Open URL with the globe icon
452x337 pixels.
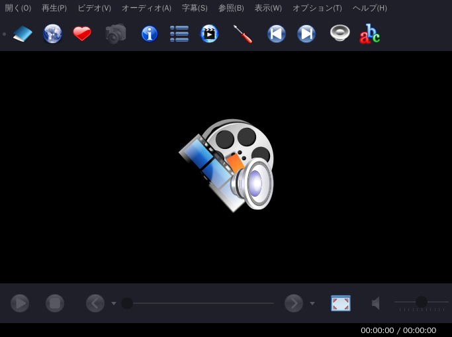52,34
